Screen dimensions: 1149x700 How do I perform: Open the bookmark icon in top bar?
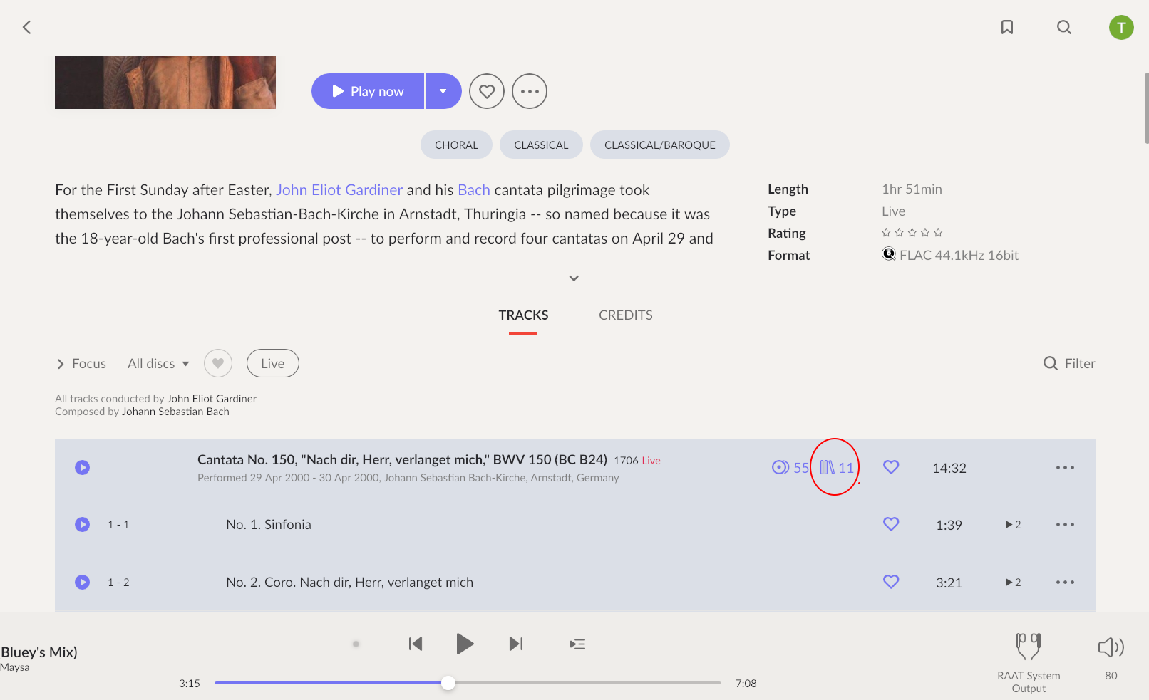point(1007,27)
